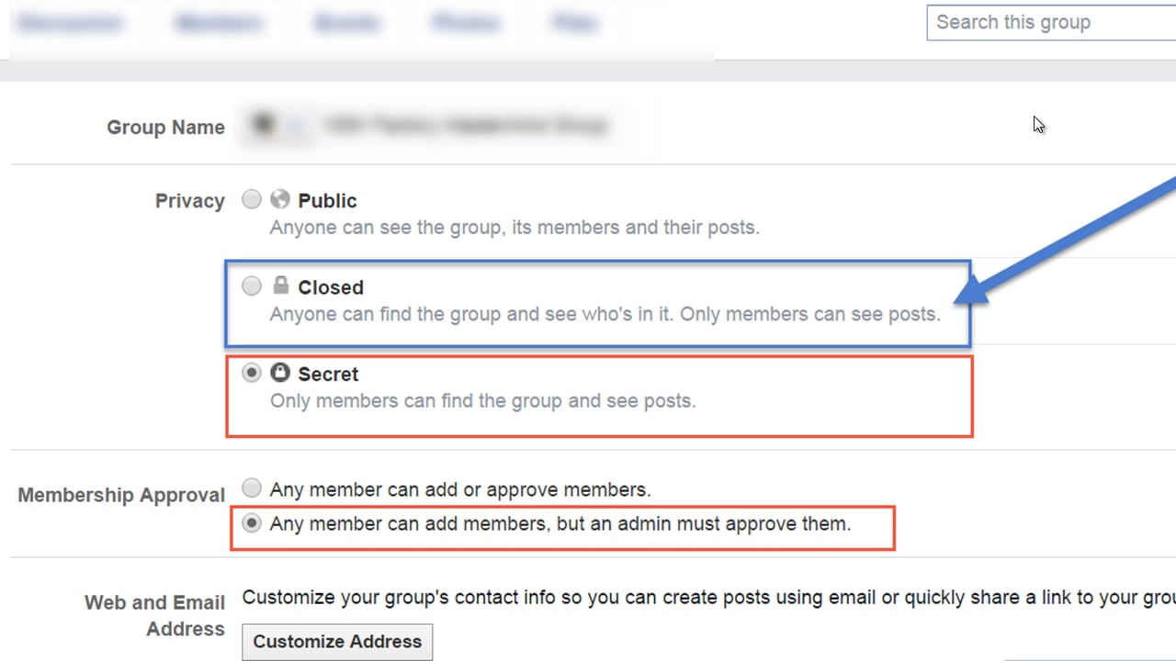Enable the Secret privacy setting
Image resolution: width=1176 pixels, height=661 pixels.
pos(251,373)
